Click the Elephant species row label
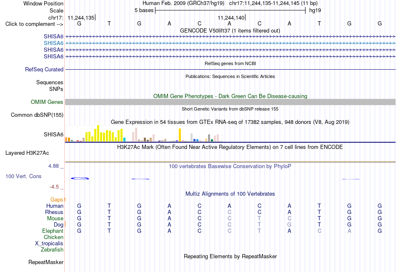The image size is (396, 272). pyautogui.click(x=53, y=231)
